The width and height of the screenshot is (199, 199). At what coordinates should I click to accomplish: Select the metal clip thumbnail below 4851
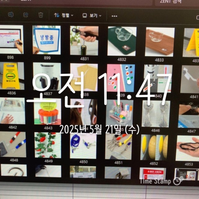coord(118,173)
